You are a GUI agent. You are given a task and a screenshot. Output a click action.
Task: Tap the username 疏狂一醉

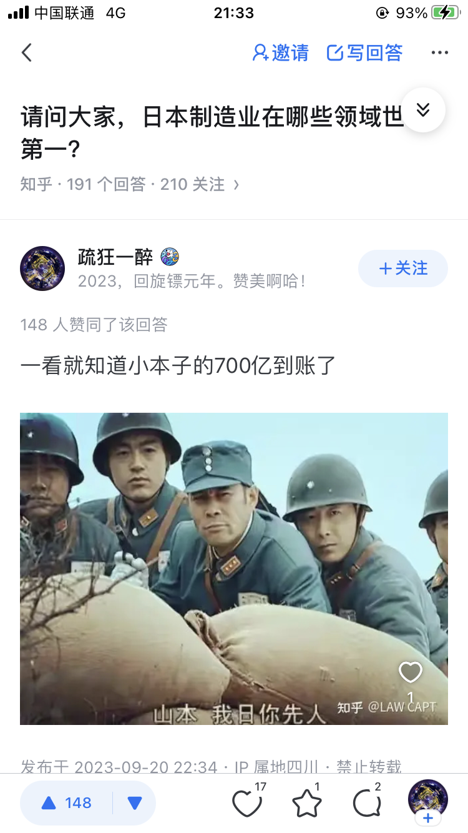click(116, 256)
